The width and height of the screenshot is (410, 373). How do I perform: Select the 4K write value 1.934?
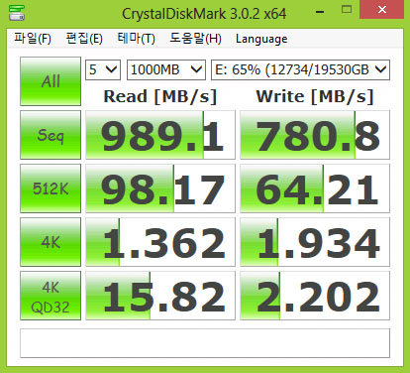coord(315,242)
